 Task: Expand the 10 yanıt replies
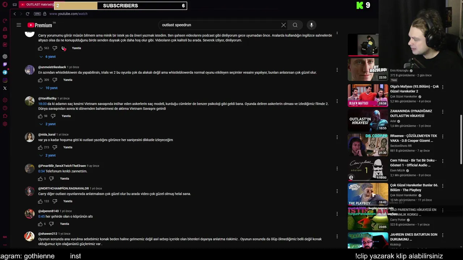pyautogui.click(x=48, y=88)
